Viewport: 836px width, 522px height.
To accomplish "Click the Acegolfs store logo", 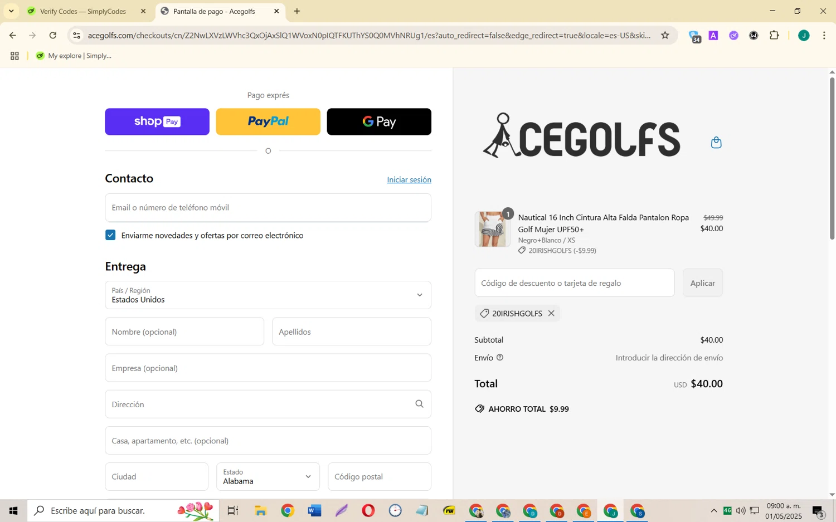I will 581,135.
